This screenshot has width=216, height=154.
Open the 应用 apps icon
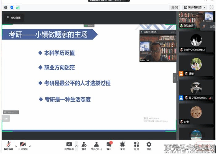136,145
